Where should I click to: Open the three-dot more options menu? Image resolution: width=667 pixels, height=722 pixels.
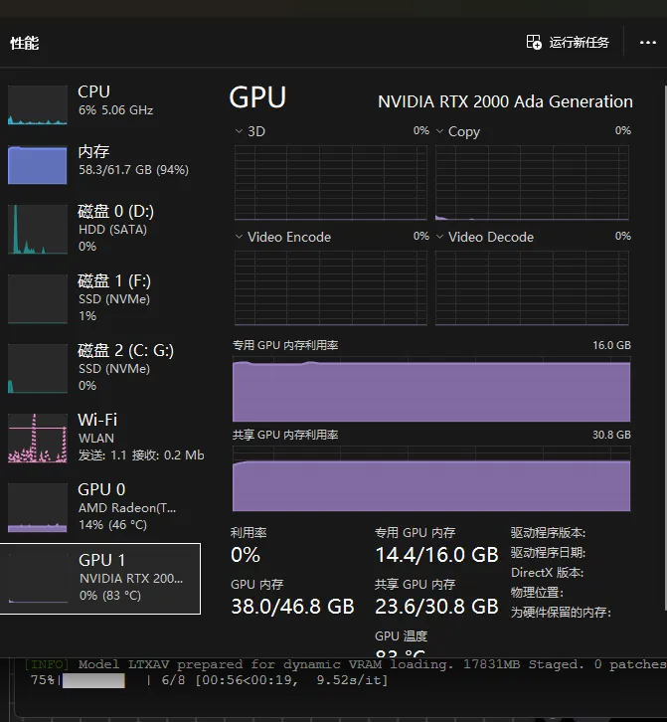(648, 43)
